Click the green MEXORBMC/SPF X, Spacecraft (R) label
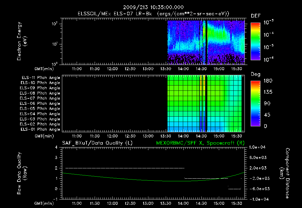 coord(200,143)
